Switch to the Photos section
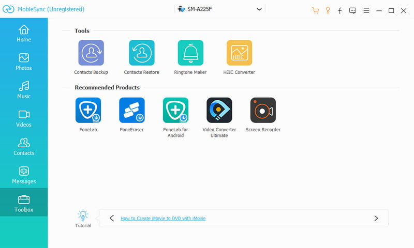 click(24, 62)
